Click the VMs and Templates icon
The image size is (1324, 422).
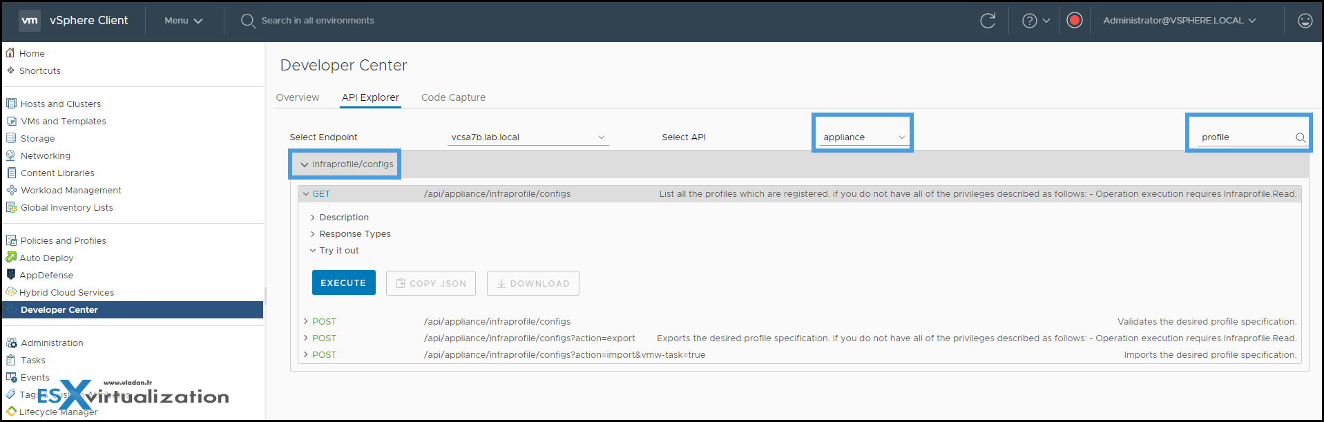[x=11, y=121]
